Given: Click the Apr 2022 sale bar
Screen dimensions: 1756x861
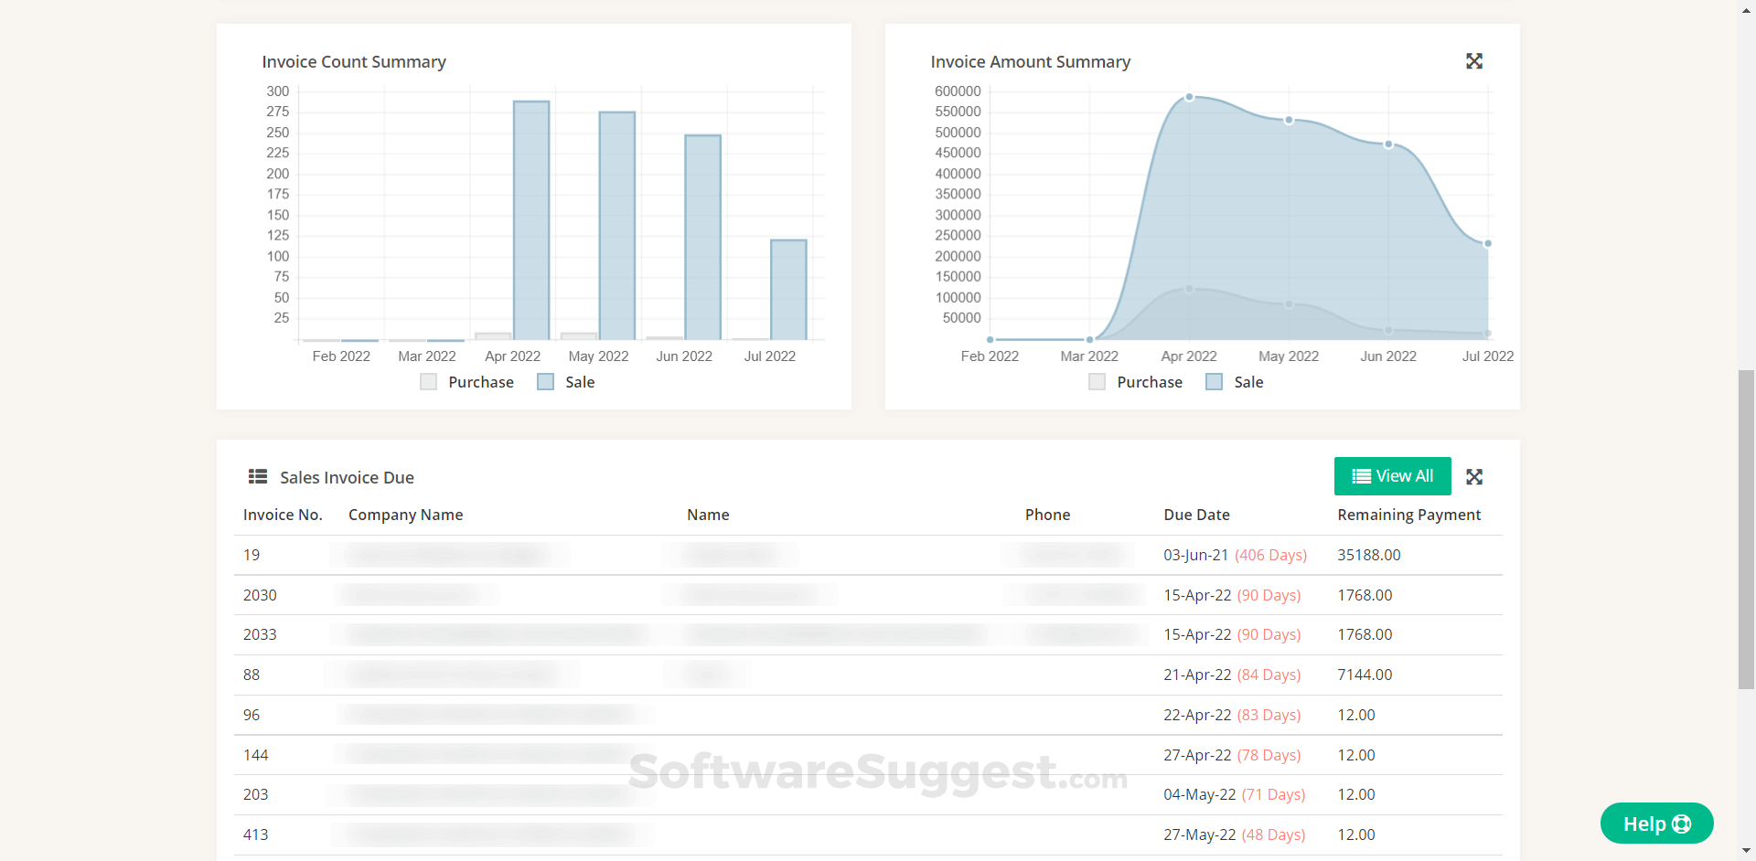Looking at the screenshot, I should click(531, 220).
